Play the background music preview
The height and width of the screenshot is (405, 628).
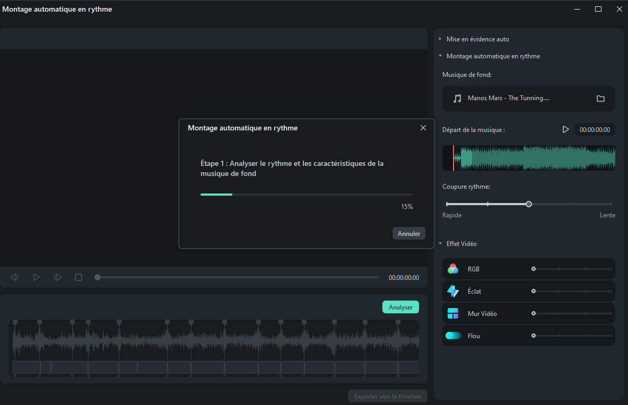565,129
